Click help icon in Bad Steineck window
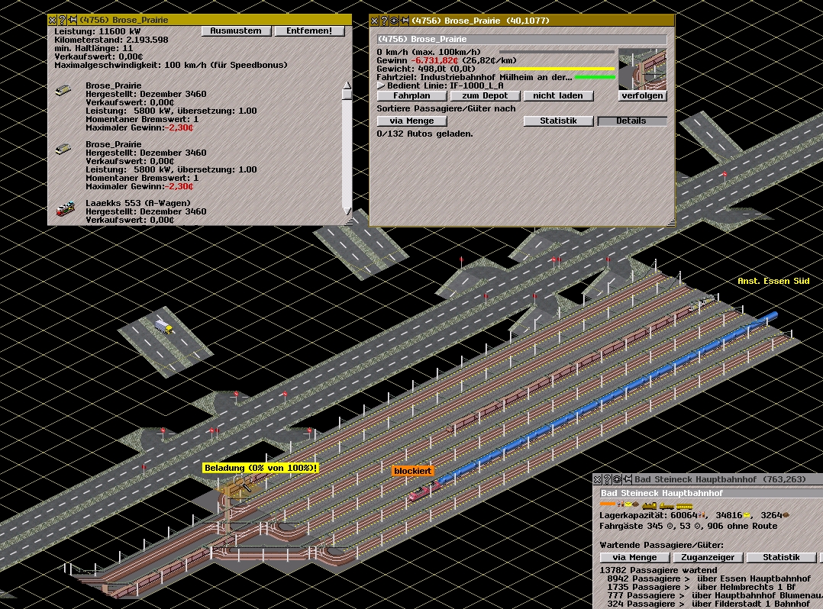 coord(608,479)
